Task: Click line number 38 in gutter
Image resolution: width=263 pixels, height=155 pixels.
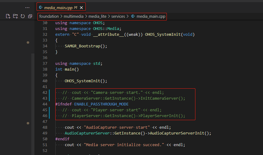Action: click(x=45, y=69)
